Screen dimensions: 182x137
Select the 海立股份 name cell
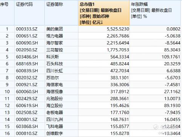click(61, 106)
